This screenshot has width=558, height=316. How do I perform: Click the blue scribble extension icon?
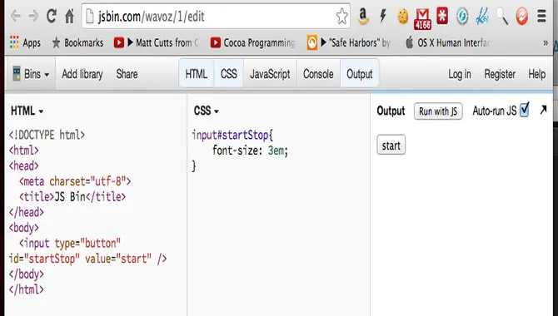(482, 17)
